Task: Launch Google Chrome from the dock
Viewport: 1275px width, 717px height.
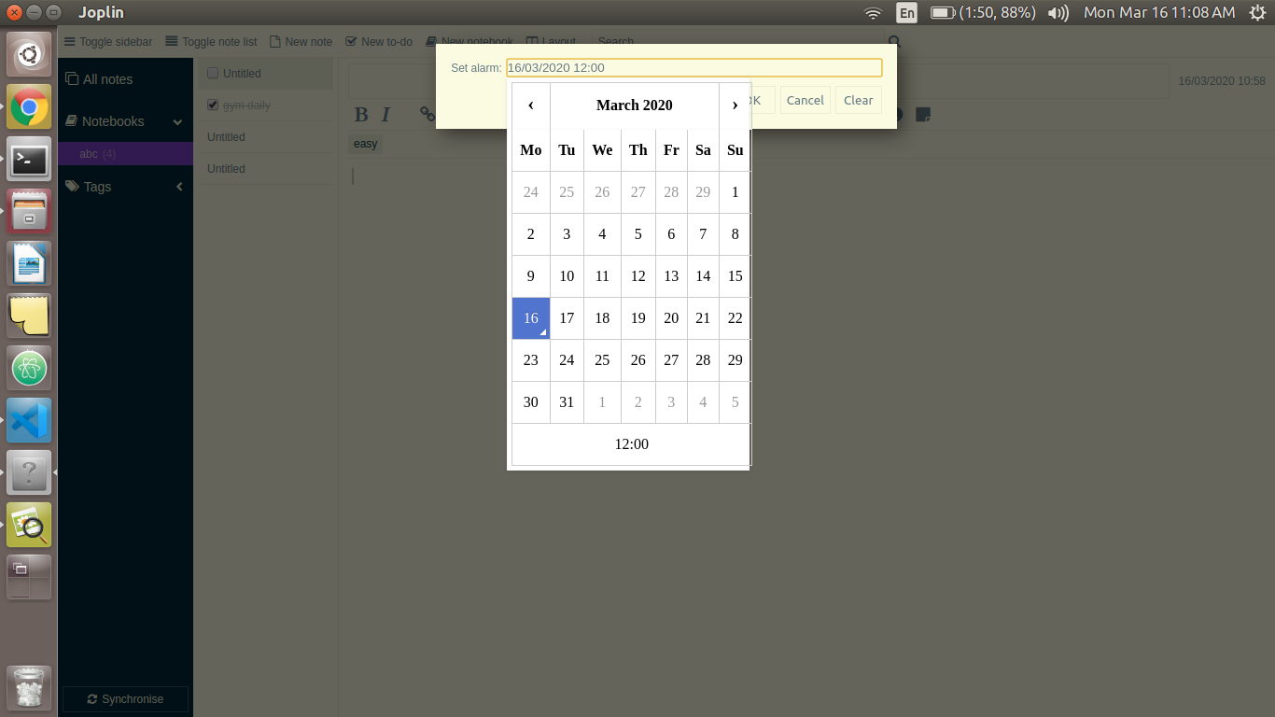Action: pos(28,106)
